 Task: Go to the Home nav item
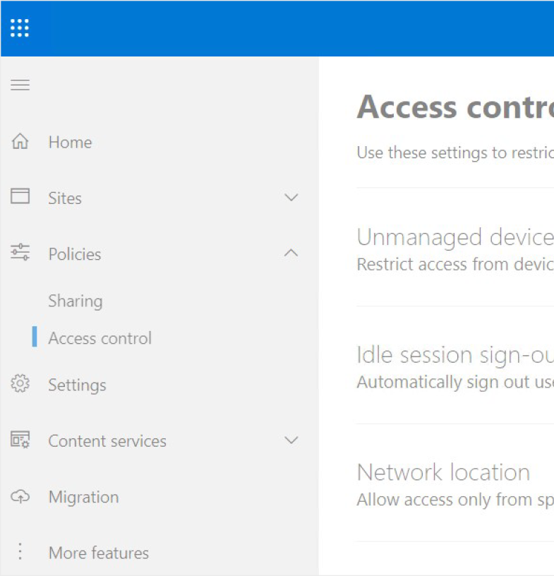tap(70, 142)
